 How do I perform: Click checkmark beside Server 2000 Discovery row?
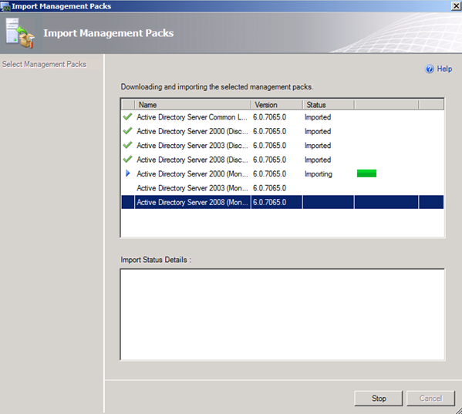point(127,131)
